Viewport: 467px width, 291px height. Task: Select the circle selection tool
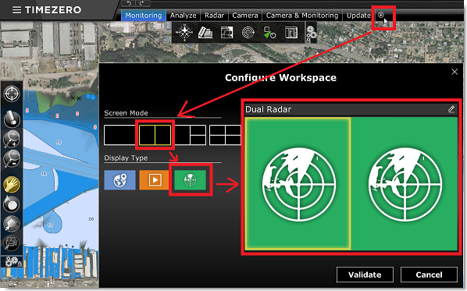pyautogui.click(x=11, y=204)
